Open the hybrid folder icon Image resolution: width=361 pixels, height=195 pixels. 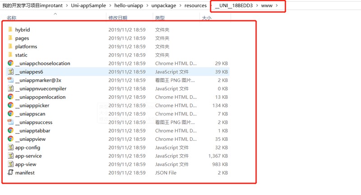[x=10, y=29]
